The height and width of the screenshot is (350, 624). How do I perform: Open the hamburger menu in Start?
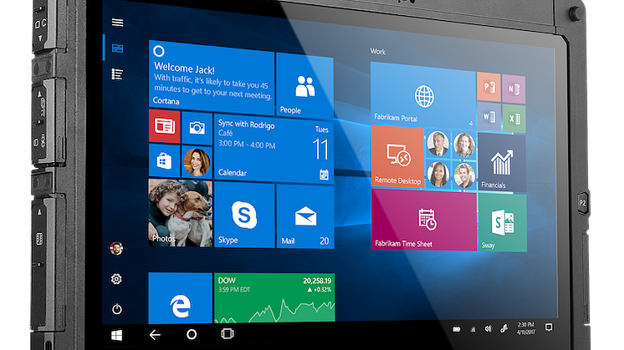click(x=118, y=23)
